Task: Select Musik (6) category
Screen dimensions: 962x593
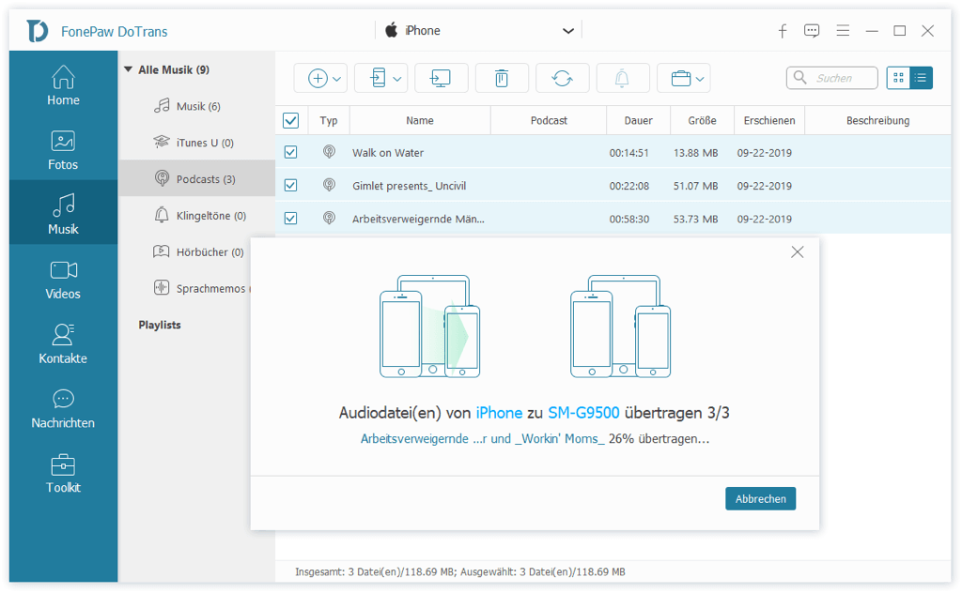Action: (x=197, y=106)
